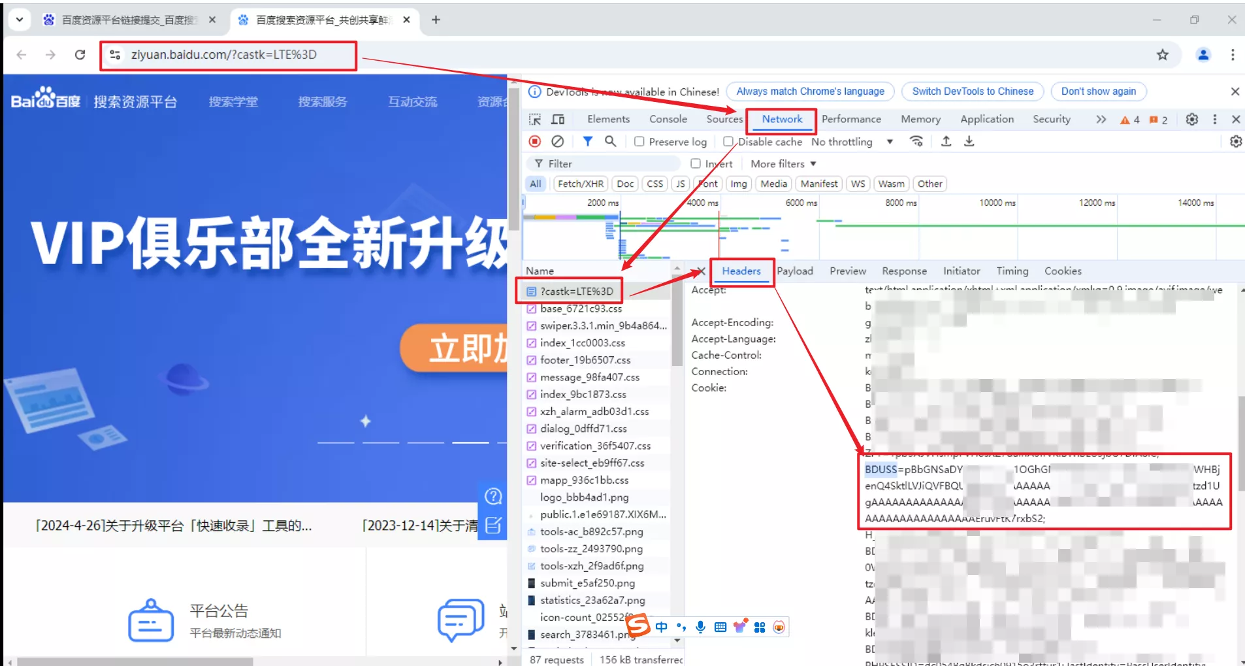Open the Response tab of request
The height and width of the screenshot is (666, 1245).
click(x=904, y=271)
